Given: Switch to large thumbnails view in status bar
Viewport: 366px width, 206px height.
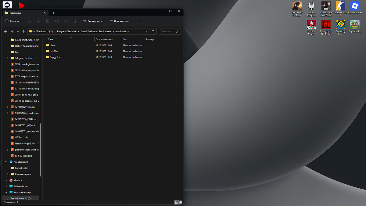Looking at the screenshot, I should click(x=181, y=202).
